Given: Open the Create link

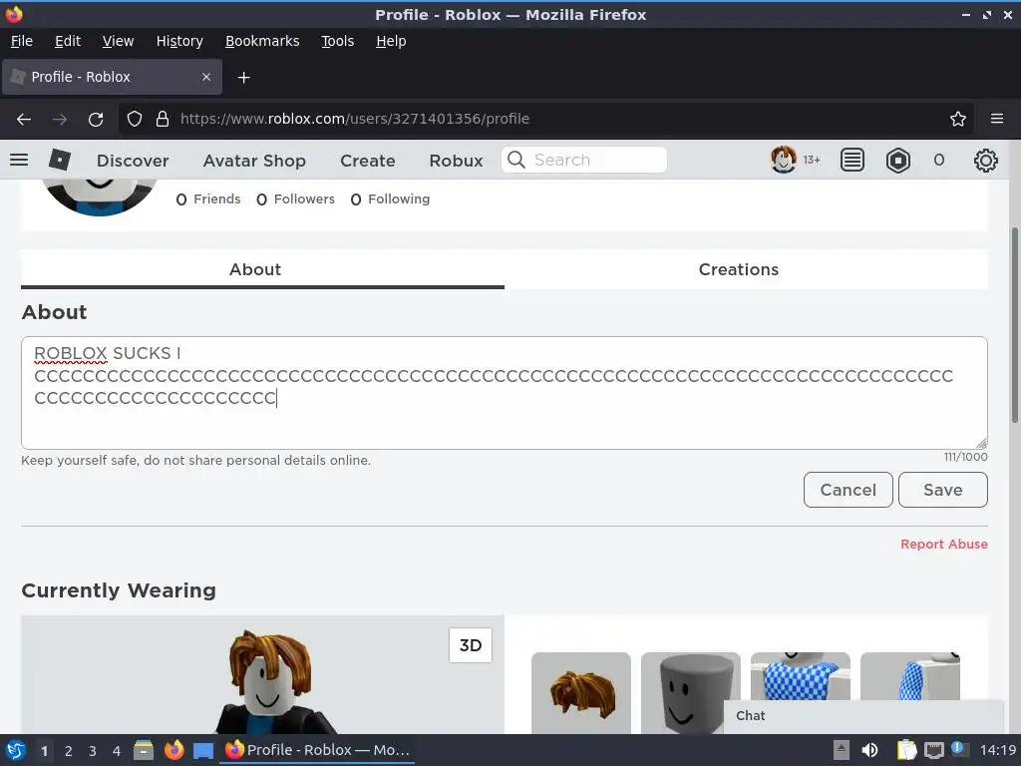Looking at the screenshot, I should coord(367,161).
